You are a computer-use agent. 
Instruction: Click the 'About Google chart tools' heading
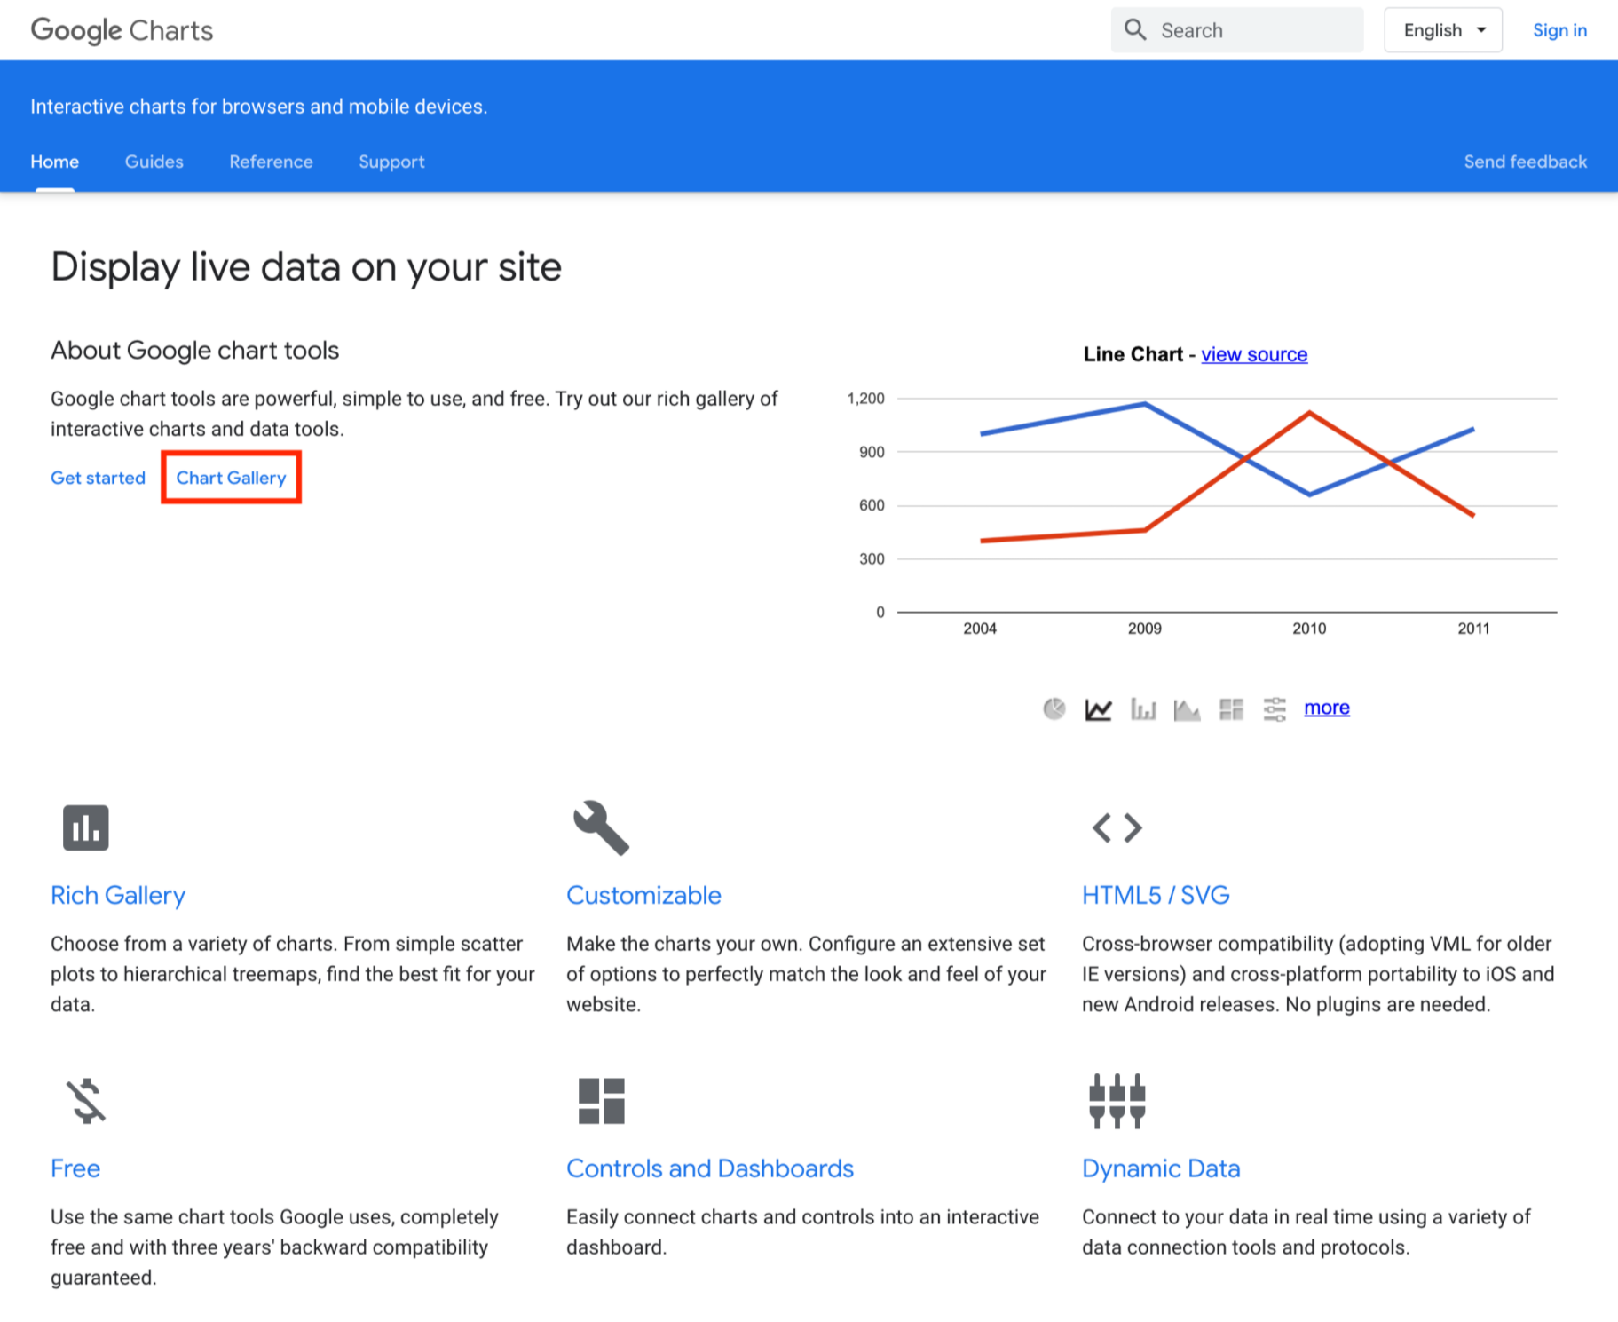(x=195, y=351)
